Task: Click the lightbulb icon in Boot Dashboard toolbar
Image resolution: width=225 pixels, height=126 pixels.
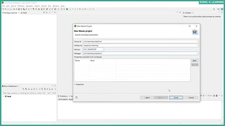Action: pyautogui.click(x=45, y=89)
